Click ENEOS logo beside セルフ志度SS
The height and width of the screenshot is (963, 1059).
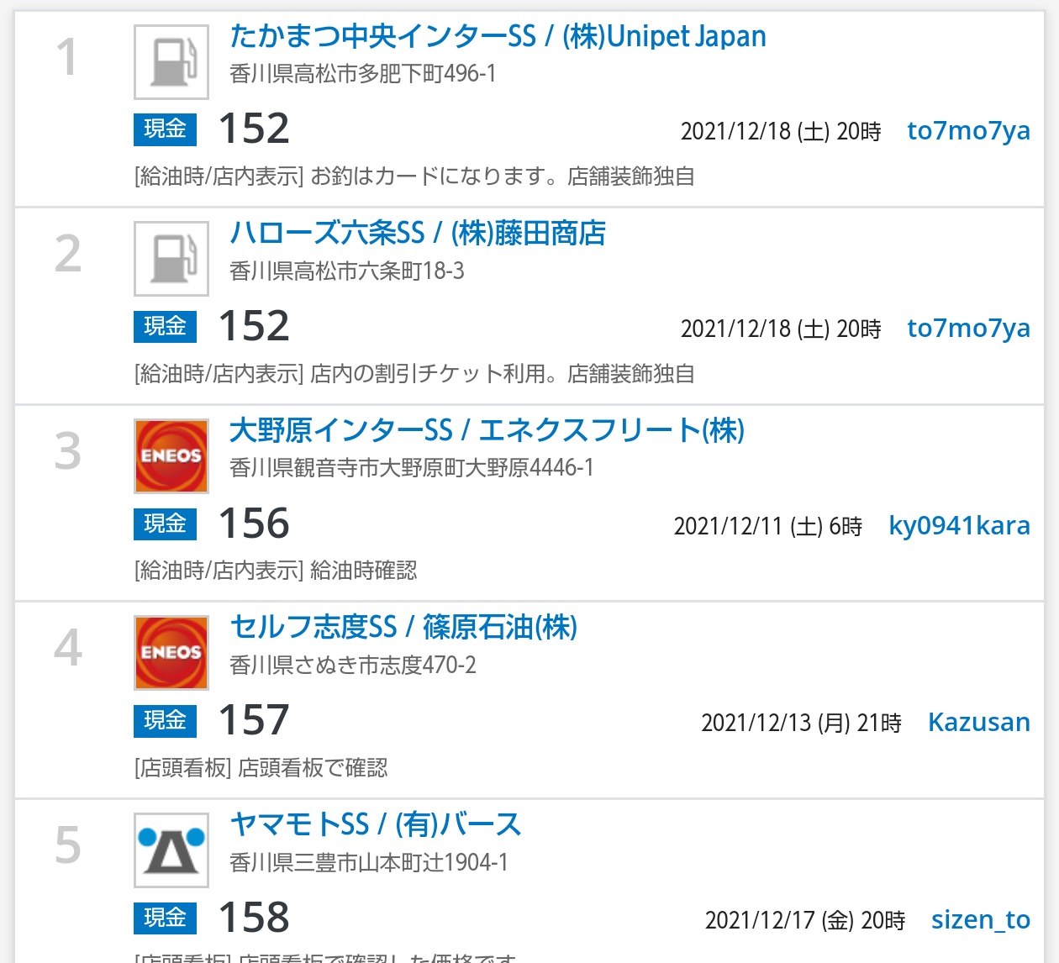(x=171, y=653)
